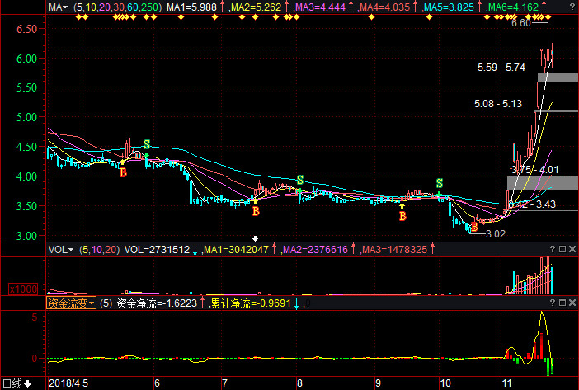Click the white down arrow on volume panel
This screenshot has height=390, width=579.
coord(255,239)
